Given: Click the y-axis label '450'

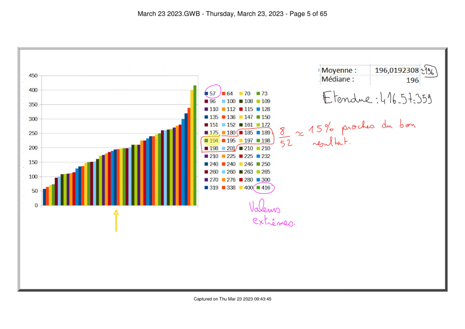Looking at the screenshot, I should pos(33,76).
